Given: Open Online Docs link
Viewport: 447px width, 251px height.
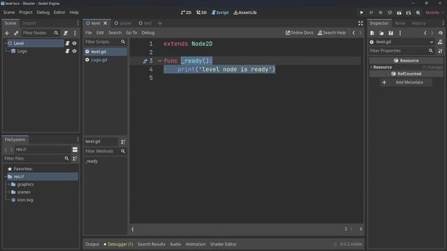Looking at the screenshot, I should click(x=299, y=33).
